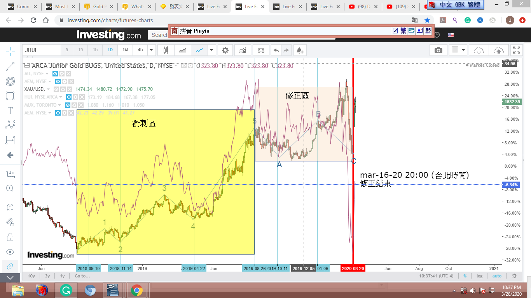The image size is (531, 298).
Task: Remove the XAU/USD series from chart
Action: [69, 89]
